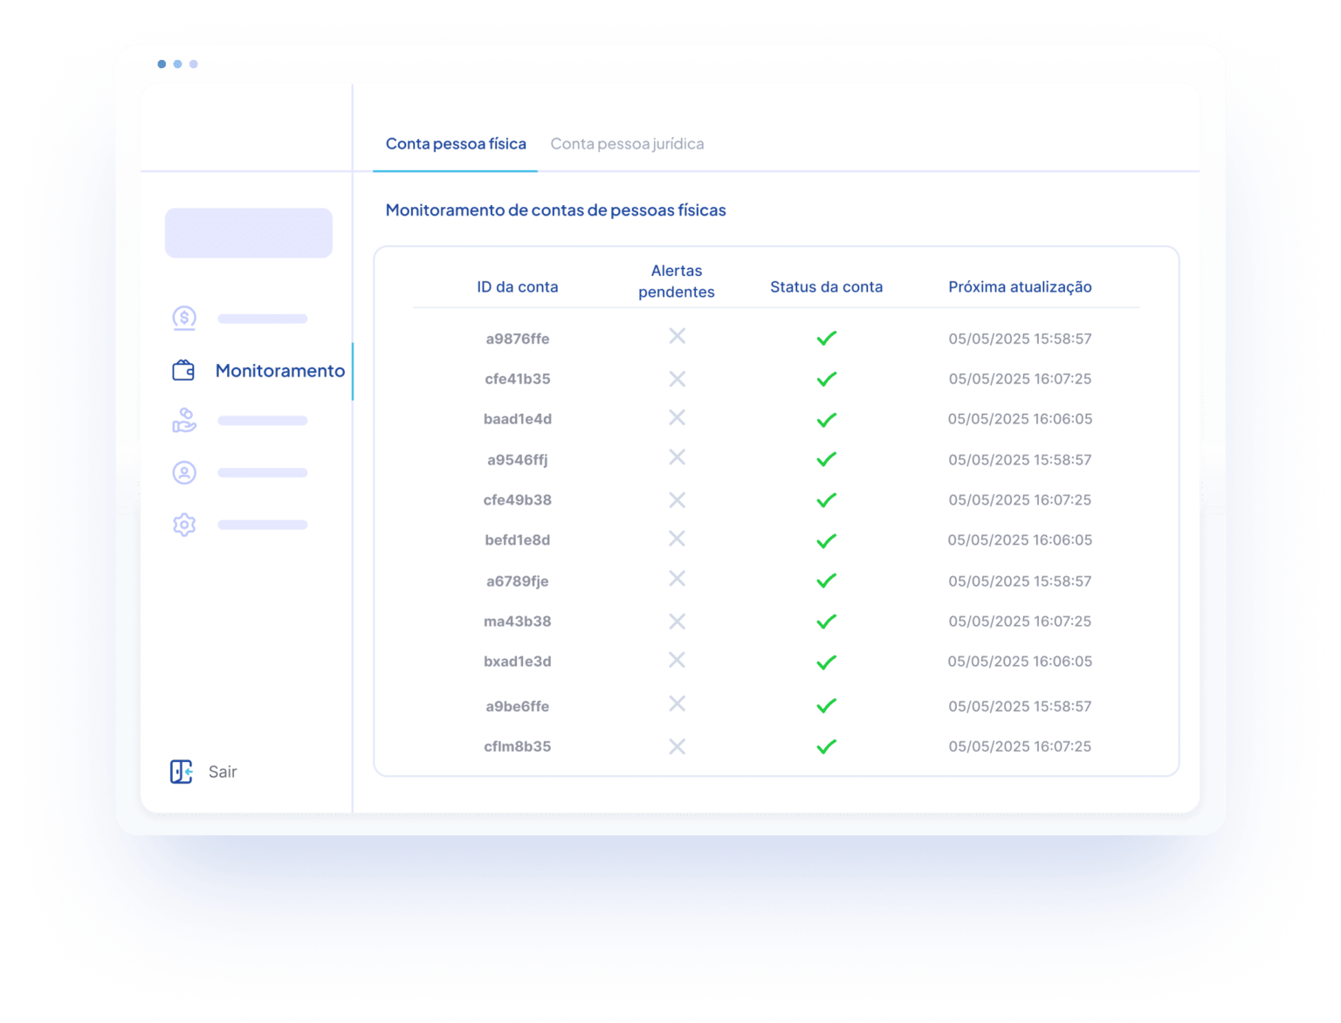
Task: Click green status check for a9be6ffe
Action: click(827, 705)
